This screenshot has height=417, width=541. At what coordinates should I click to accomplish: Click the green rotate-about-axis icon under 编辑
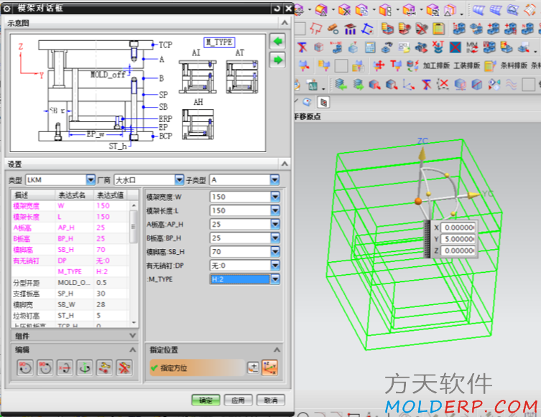tap(85, 367)
